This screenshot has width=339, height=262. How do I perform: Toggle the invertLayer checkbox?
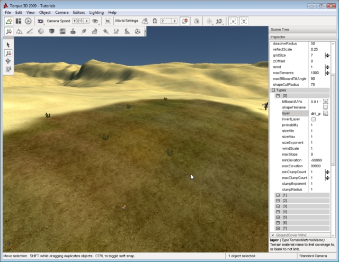(313, 119)
